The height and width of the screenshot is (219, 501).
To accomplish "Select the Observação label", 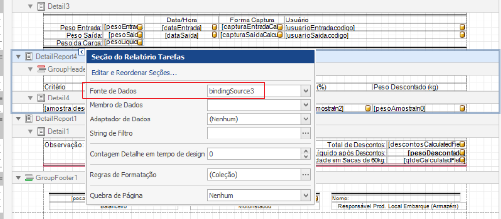I will 64,145.
